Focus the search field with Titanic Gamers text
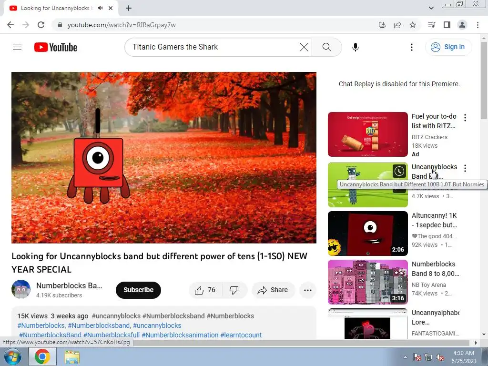 (x=212, y=47)
